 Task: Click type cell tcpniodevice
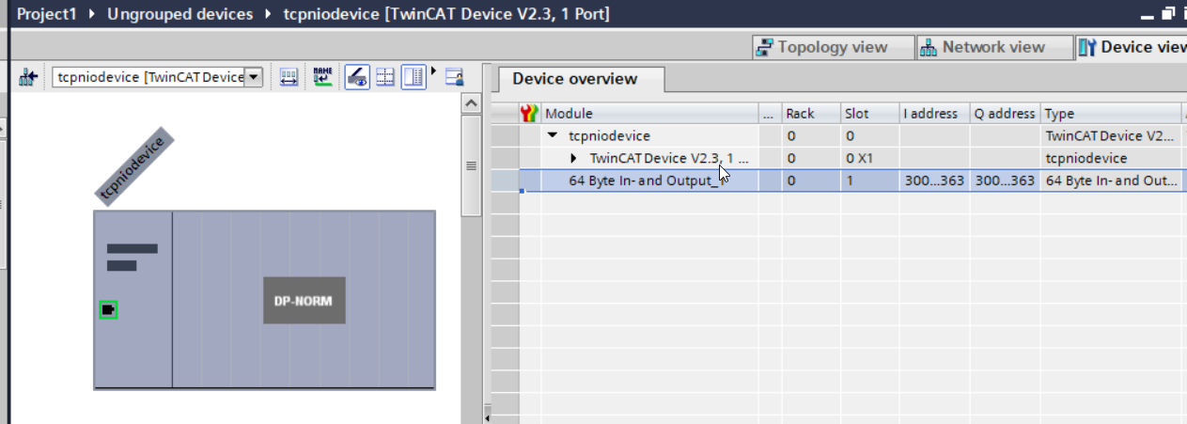[1110, 158]
